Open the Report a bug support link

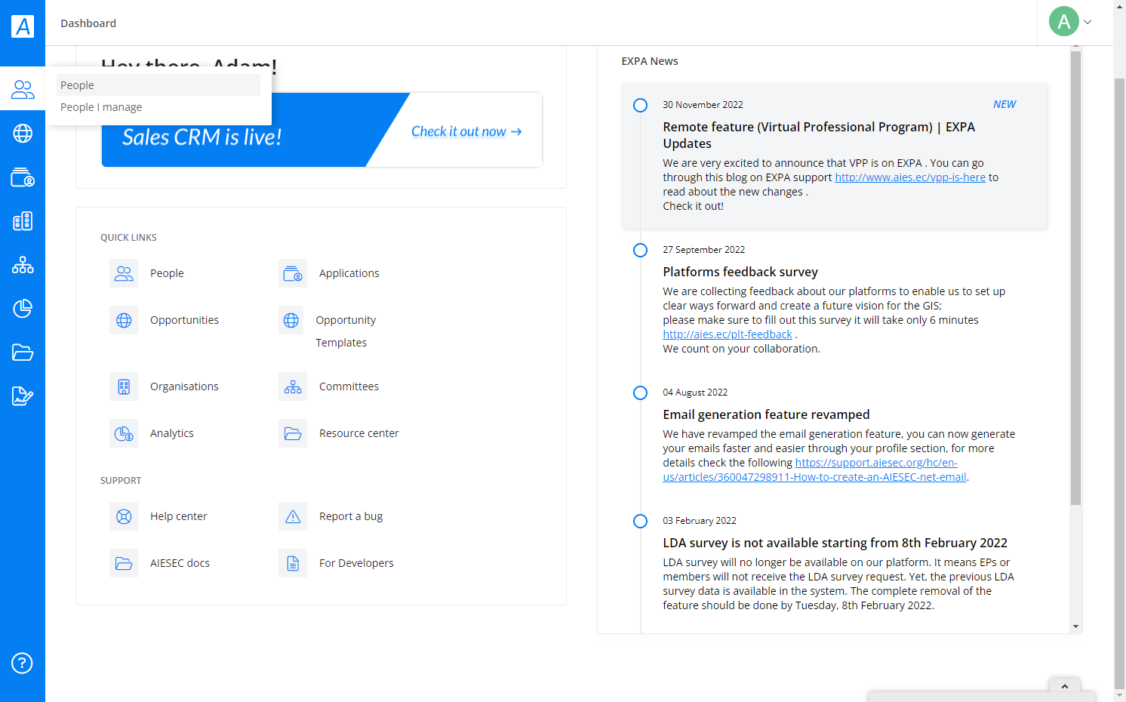(x=351, y=516)
